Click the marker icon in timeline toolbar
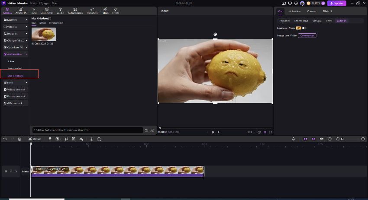The height and width of the screenshot is (200, 368). point(50,139)
